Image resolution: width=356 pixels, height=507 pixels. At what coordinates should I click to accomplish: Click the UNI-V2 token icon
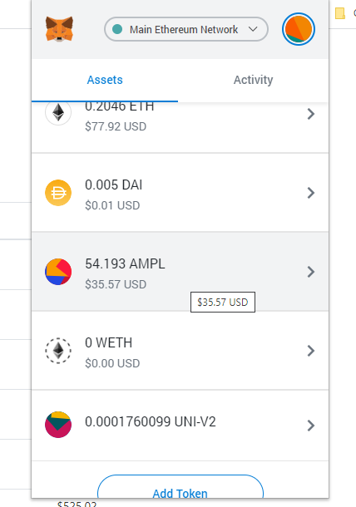pyautogui.click(x=58, y=425)
